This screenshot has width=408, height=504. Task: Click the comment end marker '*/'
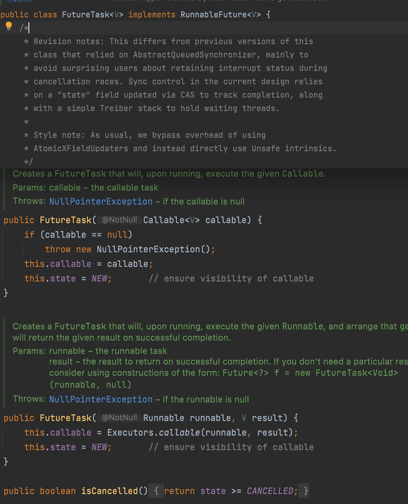(29, 162)
